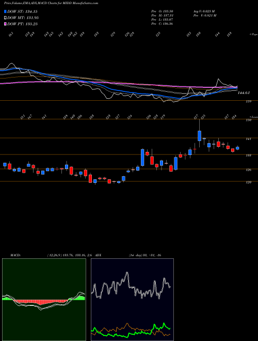Click the ADX panel heading
This screenshot has height=341, width=258.
pos(98,255)
